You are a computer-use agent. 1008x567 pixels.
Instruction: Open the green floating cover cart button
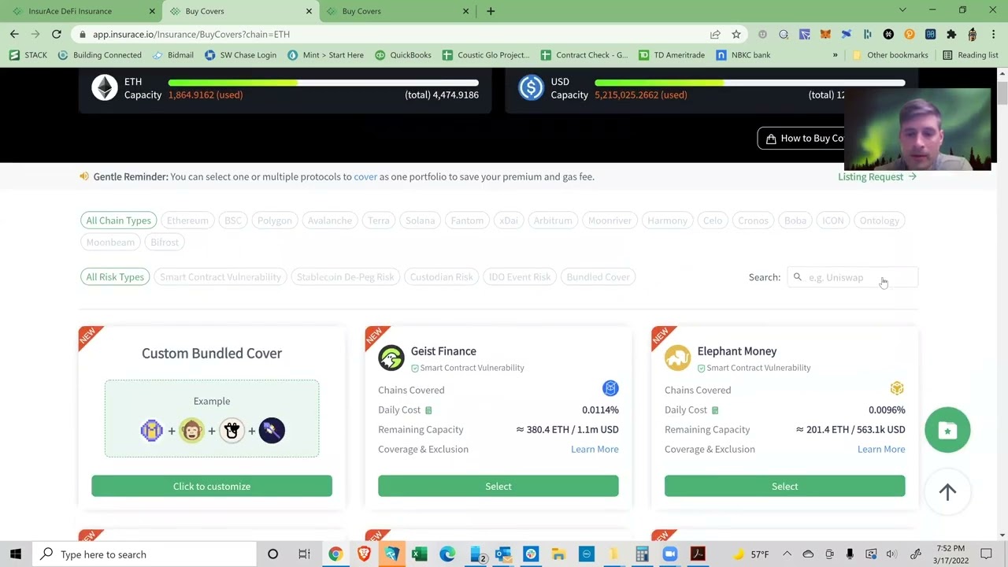(x=947, y=430)
